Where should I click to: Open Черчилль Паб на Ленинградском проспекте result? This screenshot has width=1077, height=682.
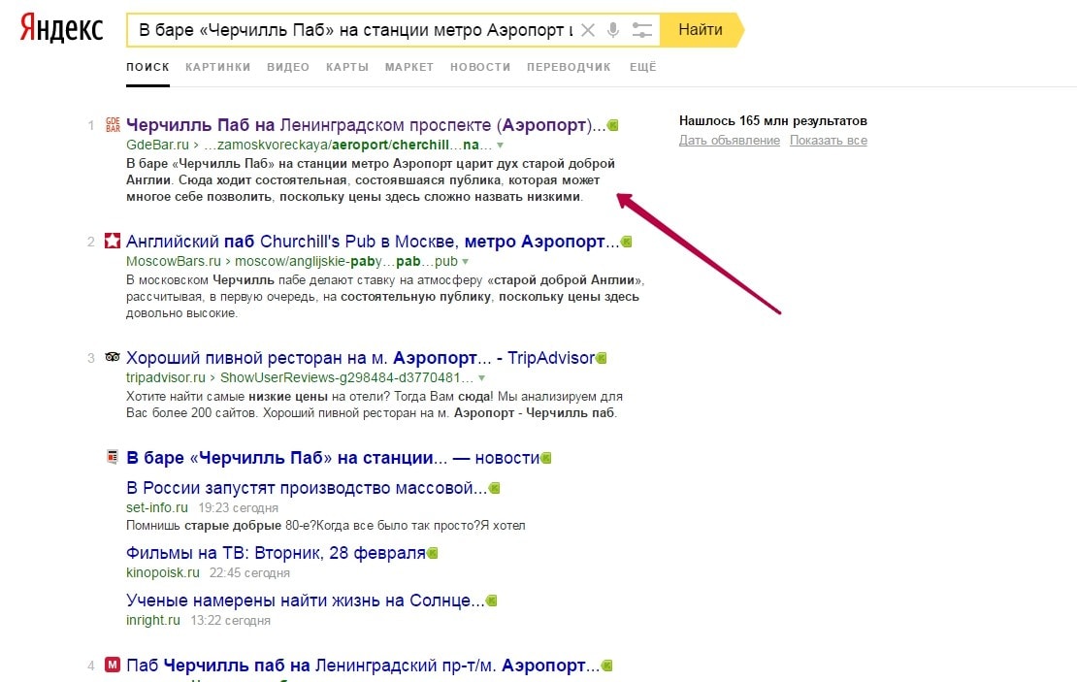click(366, 125)
